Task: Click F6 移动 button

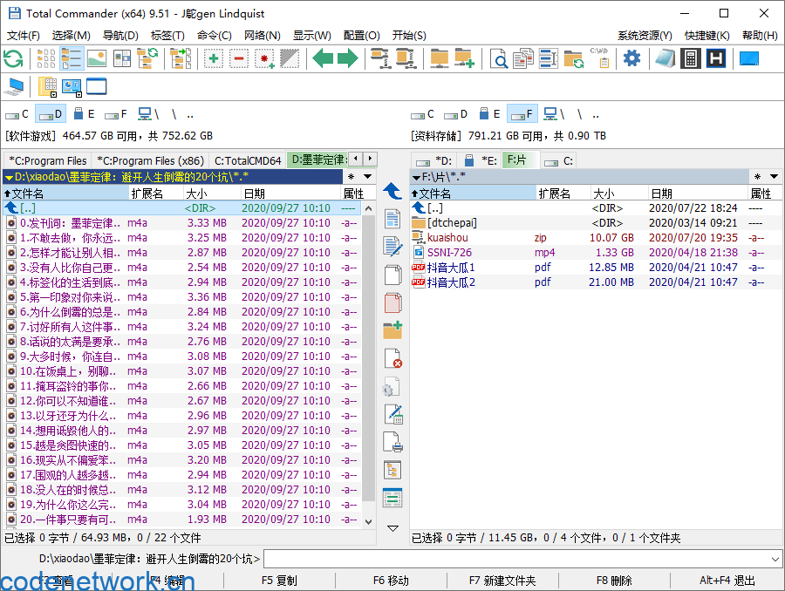Action: coord(391,581)
